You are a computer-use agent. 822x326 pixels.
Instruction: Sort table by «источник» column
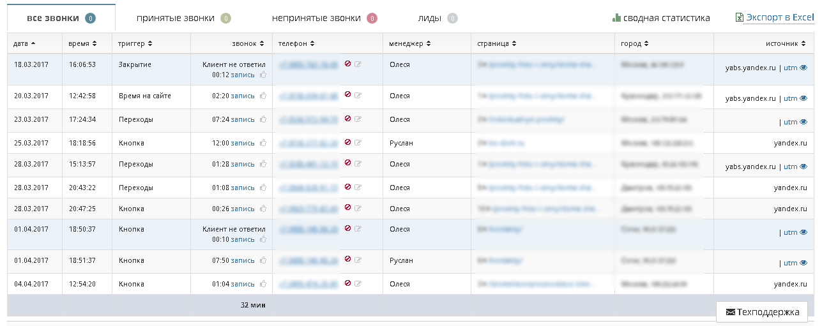pos(786,43)
